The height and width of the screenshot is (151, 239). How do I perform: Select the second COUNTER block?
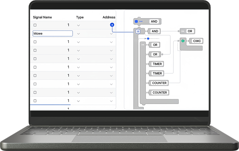(x=160, y=92)
